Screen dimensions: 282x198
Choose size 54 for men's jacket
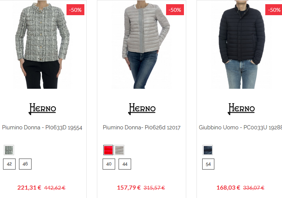[x=208, y=164]
